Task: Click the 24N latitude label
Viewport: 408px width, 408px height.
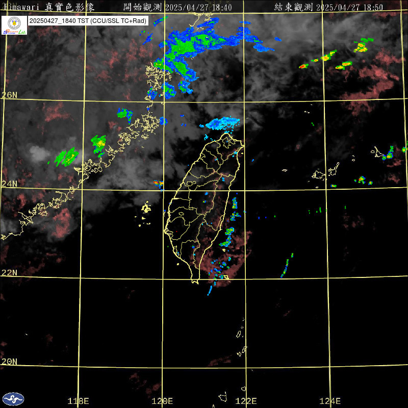Action: (9, 184)
